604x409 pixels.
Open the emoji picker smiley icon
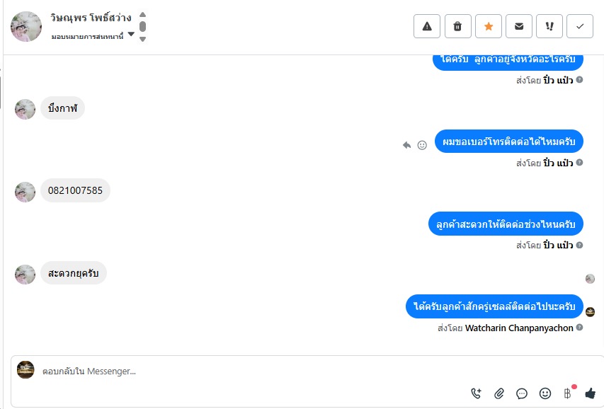coord(545,393)
